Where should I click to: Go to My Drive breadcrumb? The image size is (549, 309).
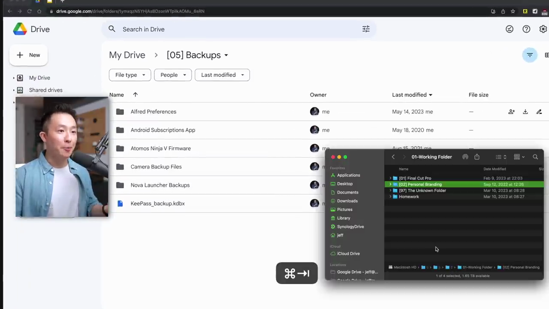[127, 55]
